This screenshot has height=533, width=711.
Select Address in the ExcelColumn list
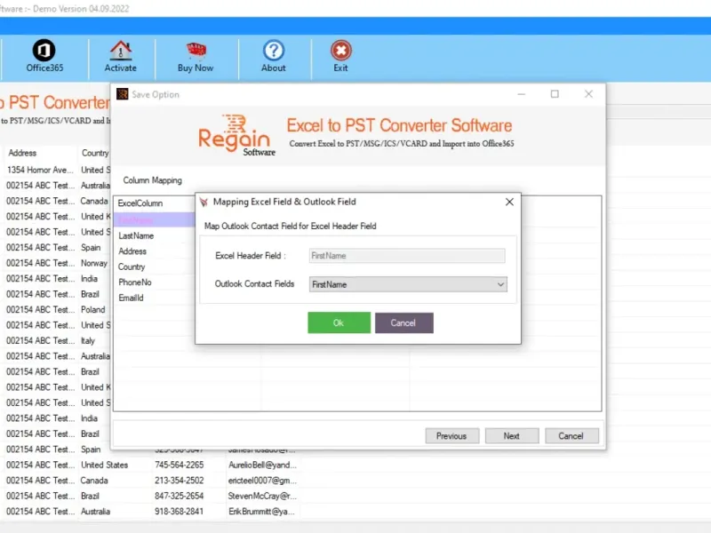(132, 251)
